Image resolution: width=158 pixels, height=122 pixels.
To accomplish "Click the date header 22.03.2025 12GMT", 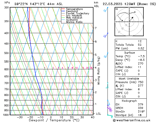I will pyautogui.click(x=119, y=4).
